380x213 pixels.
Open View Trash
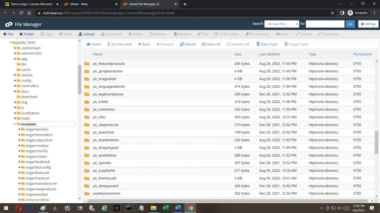(267, 44)
